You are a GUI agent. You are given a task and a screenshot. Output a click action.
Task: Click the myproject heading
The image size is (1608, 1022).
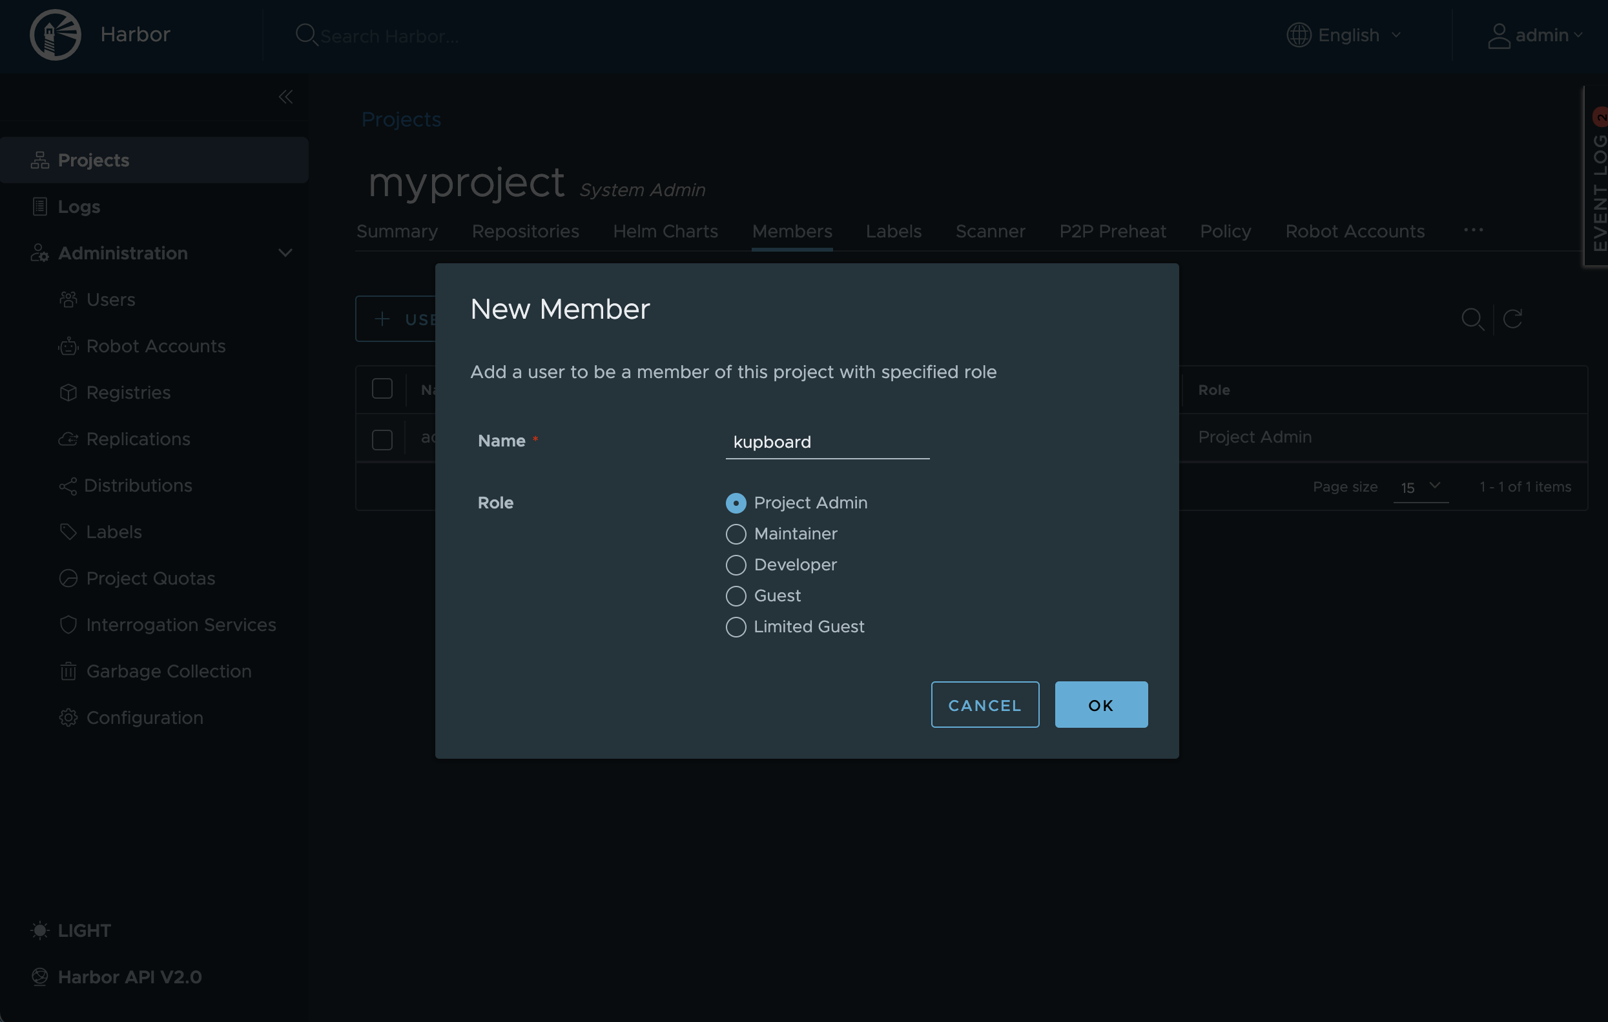pyautogui.click(x=466, y=182)
